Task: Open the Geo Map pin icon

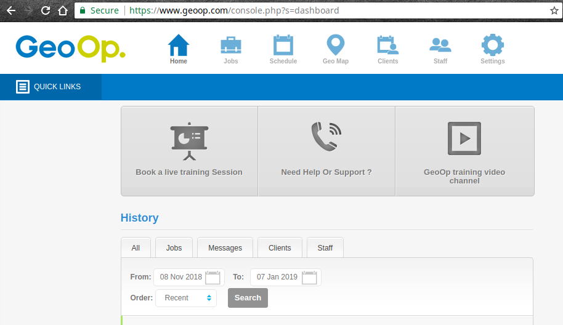Action: [x=336, y=45]
